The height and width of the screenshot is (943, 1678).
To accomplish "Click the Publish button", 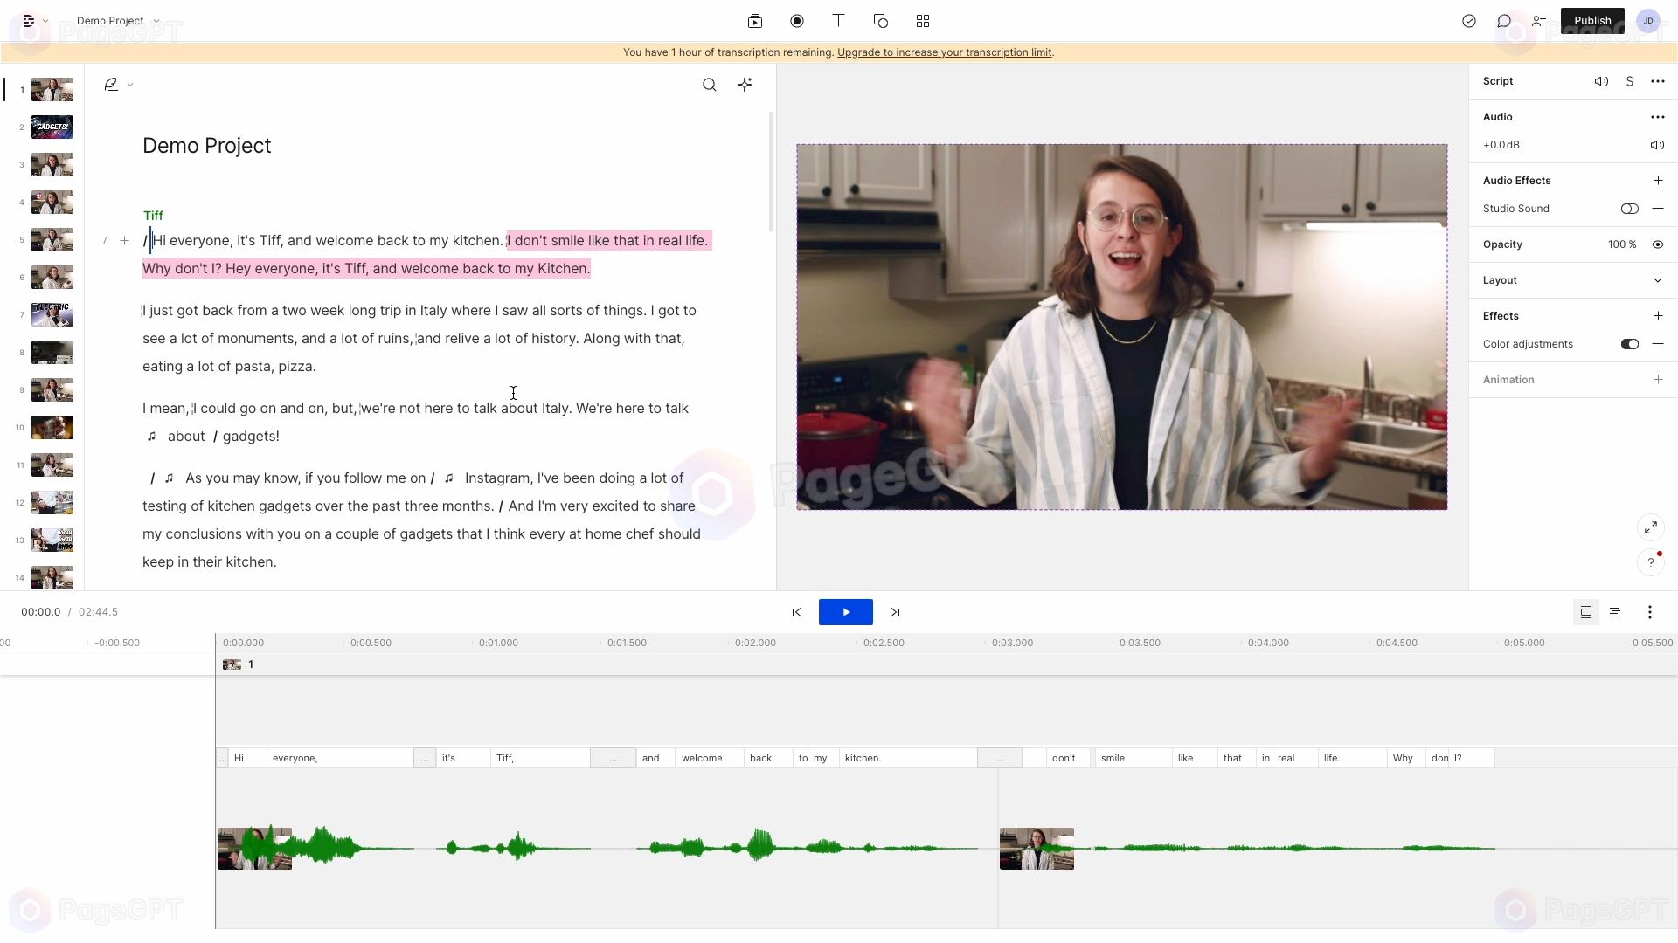I will [1591, 19].
